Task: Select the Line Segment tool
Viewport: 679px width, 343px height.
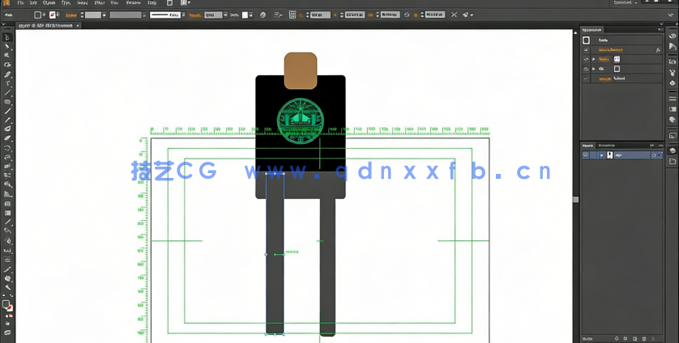Action: 7,92
